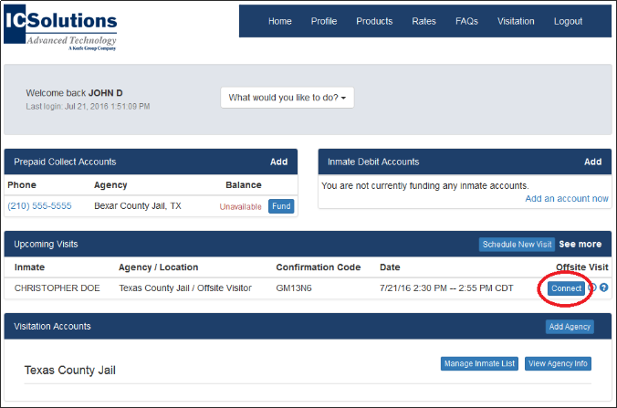This screenshot has height=408, width=617.
Task: Click the 'Phone' column header
Action: pos(22,185)
